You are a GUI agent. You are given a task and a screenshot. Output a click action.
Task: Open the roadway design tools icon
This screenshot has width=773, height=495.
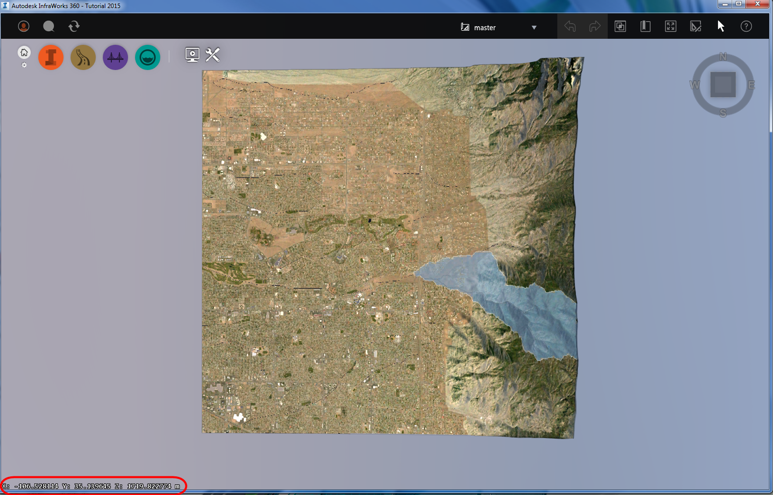[83, 57]
